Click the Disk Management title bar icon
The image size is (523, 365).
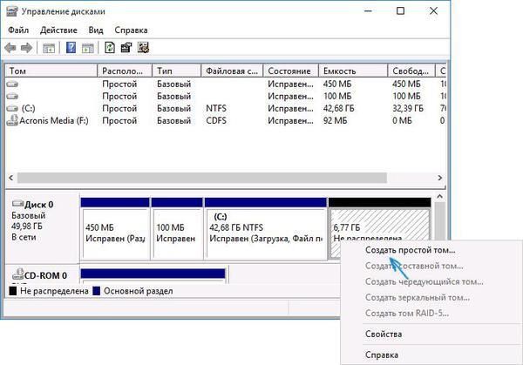click(12, 11)
